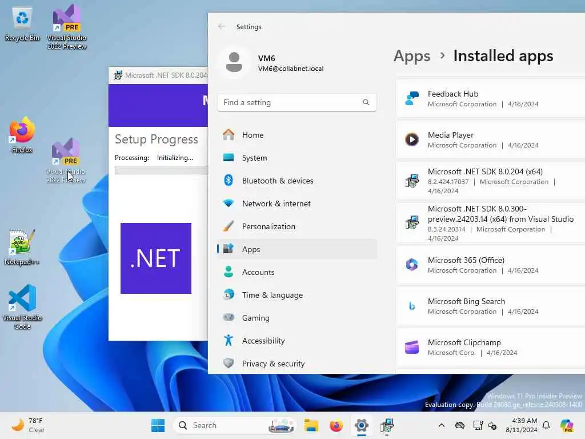Click the VM6 account avatar
This screenshot has height=439, width=585.
coord(234,62)
